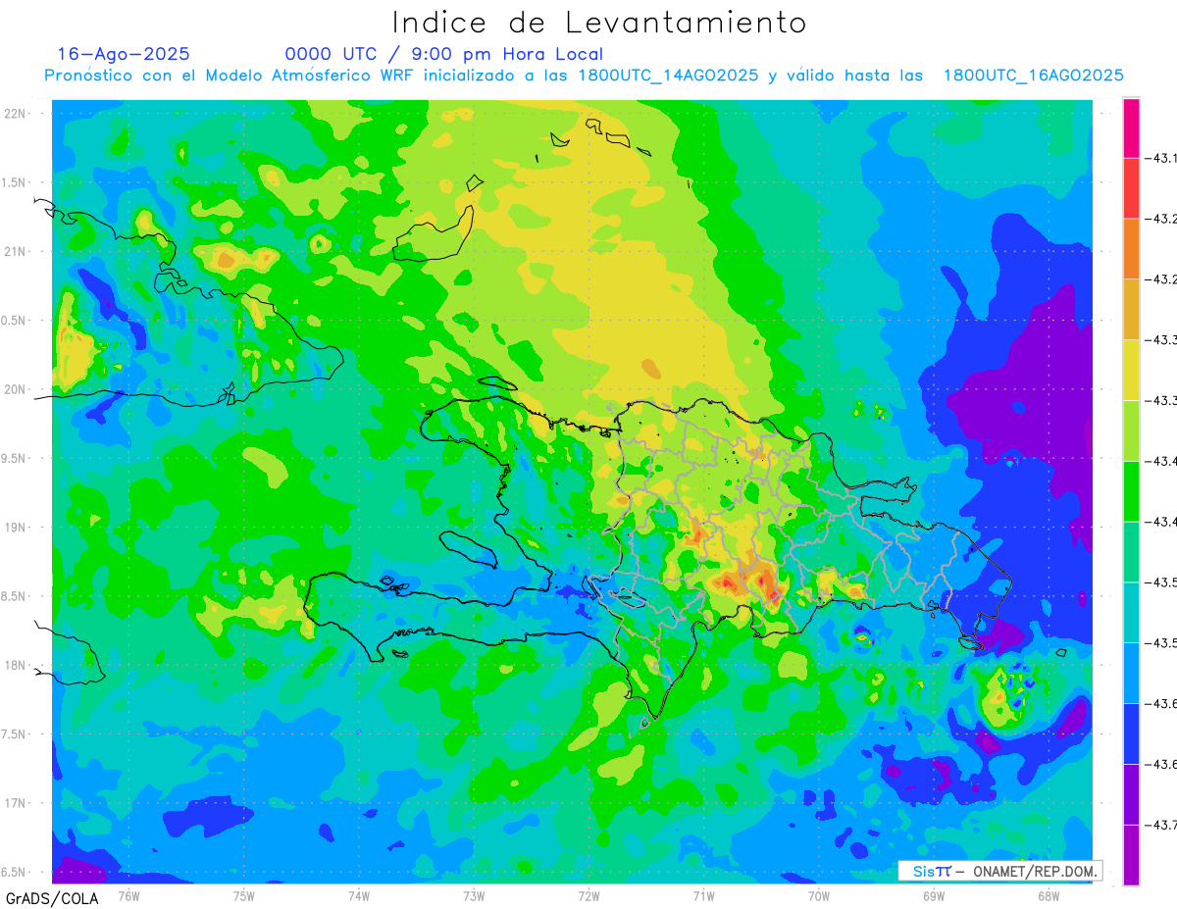Select the lime yellow-green legend swatch
This screenshot has width=1177, height=909.
pyautogui.click(x=1131, y=430)
